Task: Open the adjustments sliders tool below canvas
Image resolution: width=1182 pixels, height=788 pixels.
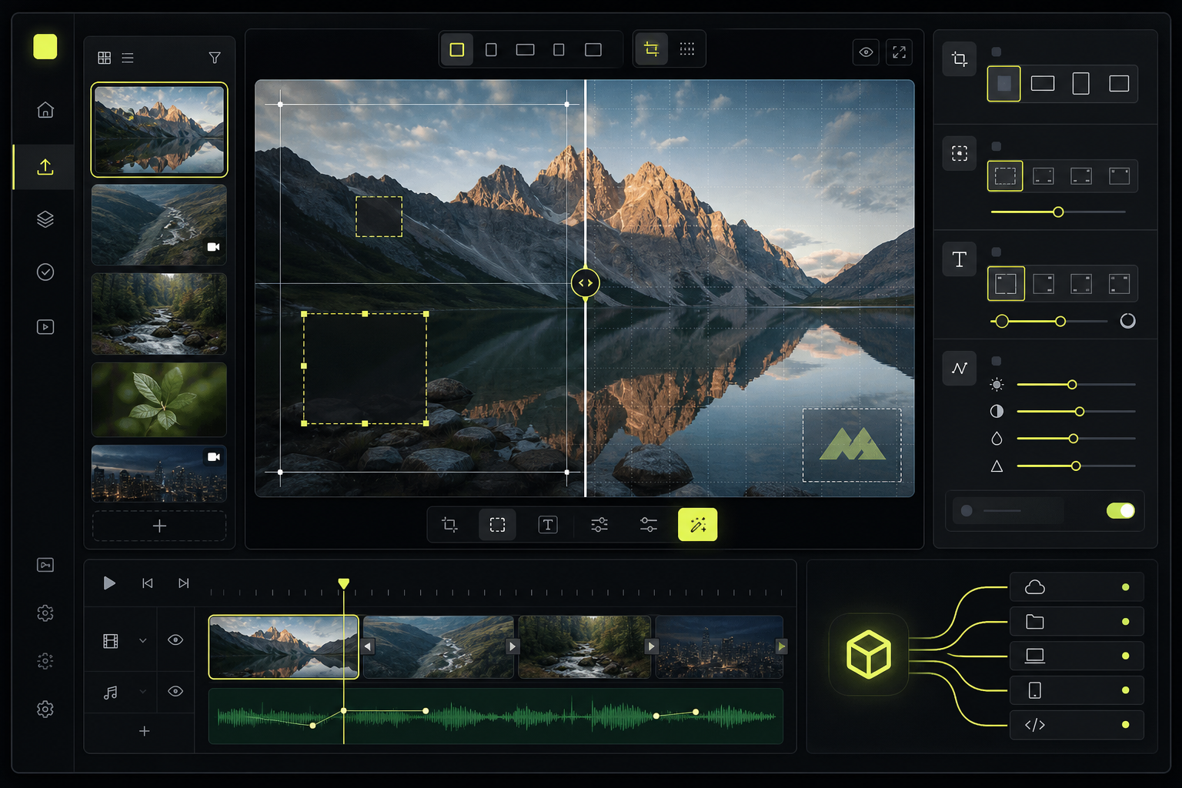Action: (x=599, y=525)
